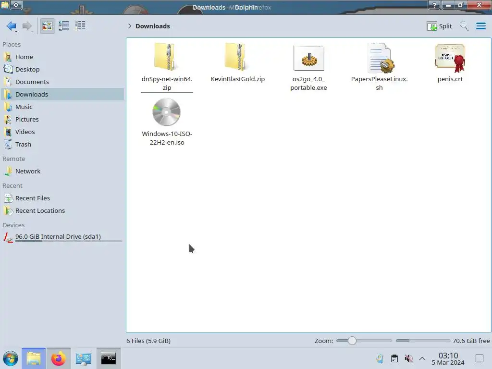Image resolution: width=492 pixels, height=369 pixels.
Task: Open Home in Places
Action: 62,57
